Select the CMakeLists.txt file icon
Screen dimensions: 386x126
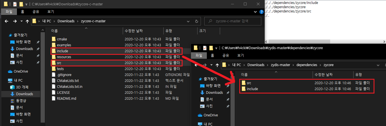click(x=54, y=81)
